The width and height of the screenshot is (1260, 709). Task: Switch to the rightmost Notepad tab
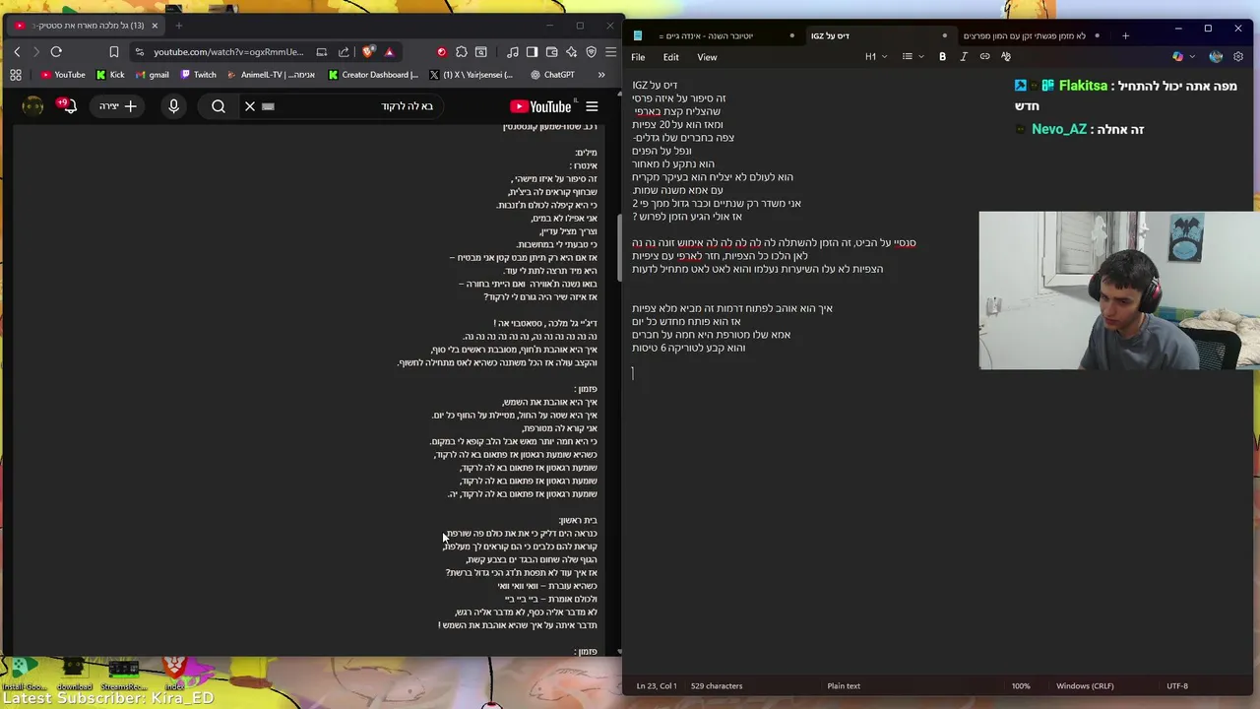[x=1030, y=36]
